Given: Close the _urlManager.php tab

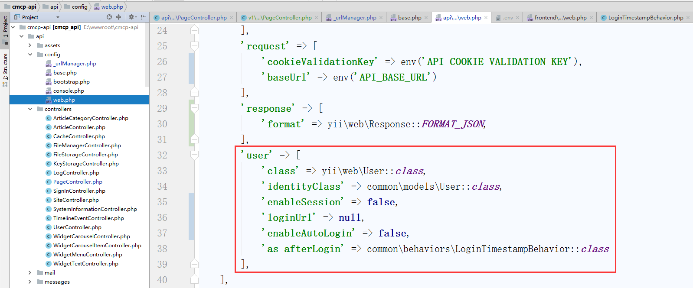Looking at the screenshot, I should click(x=381, y=18).
